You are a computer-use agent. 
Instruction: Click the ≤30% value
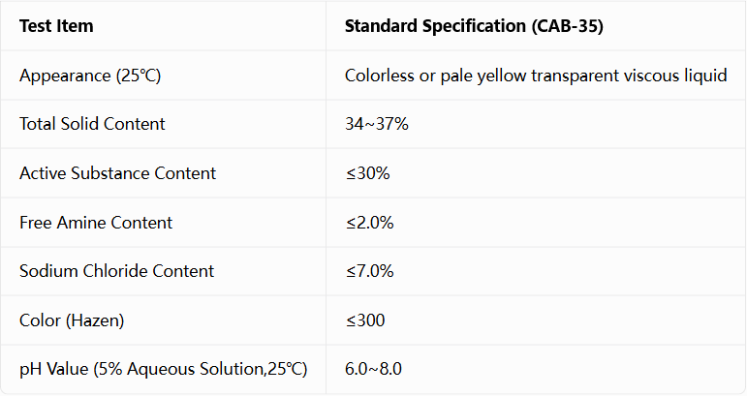[x=367, y=173]
